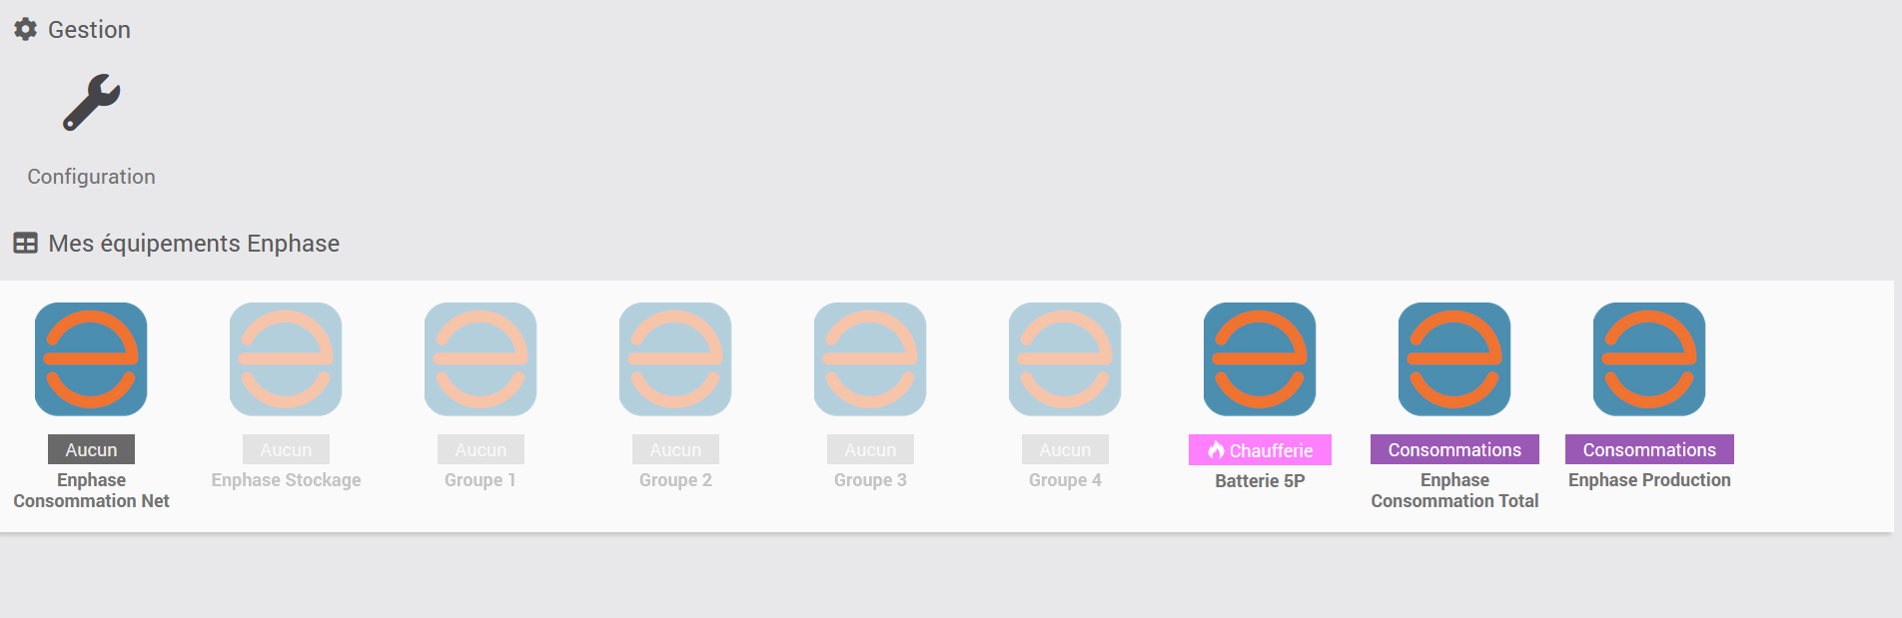
Task: Click Consommations tag above Enphase Consommation Total
Action: point(1454,449)
